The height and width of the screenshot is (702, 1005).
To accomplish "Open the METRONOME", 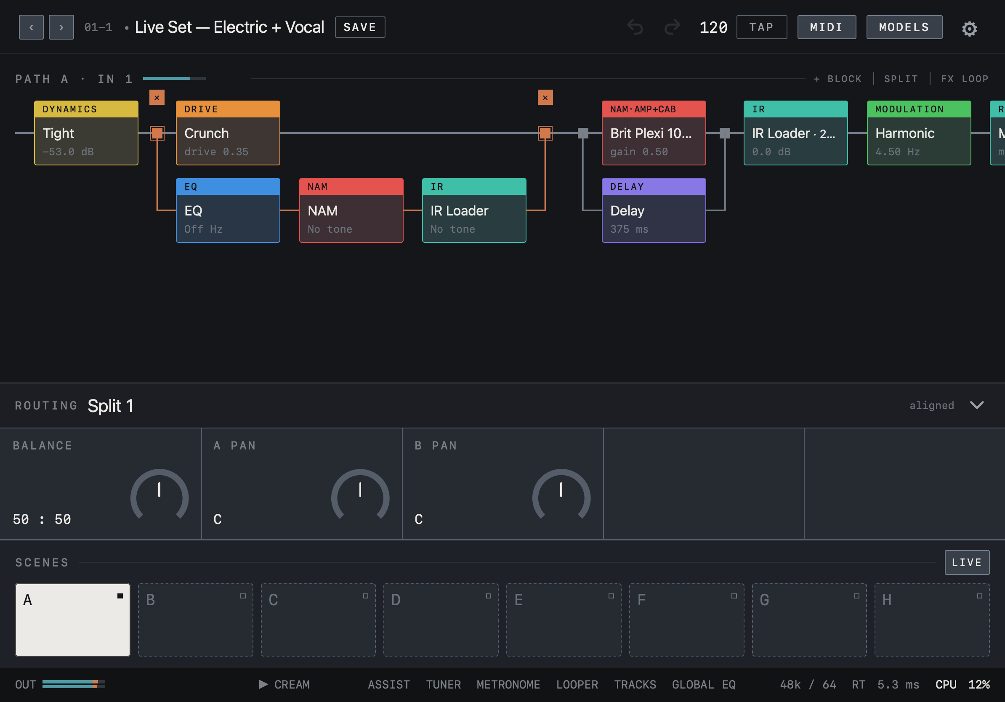I will pos(508,684).
